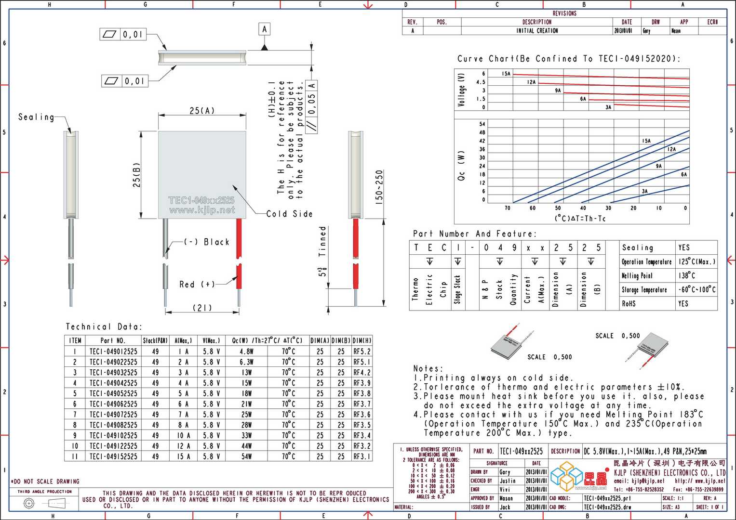Click the 'DO NOT SCALE DRAWING' note
The height and width of the screenshot is (520, 736).
coord(45,481)
